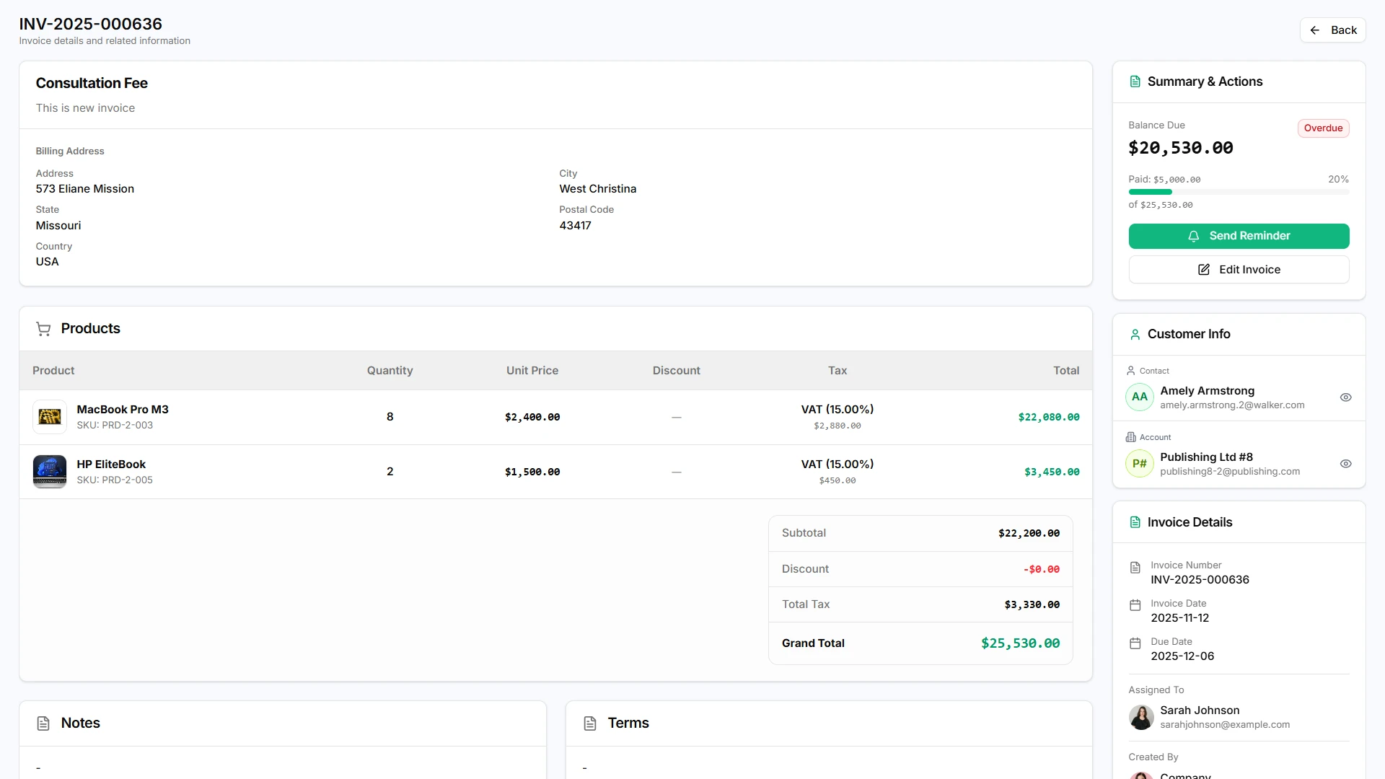Click the invoice date 2025-11-12
The image size is (1385, 779).
pos(1179,618)
